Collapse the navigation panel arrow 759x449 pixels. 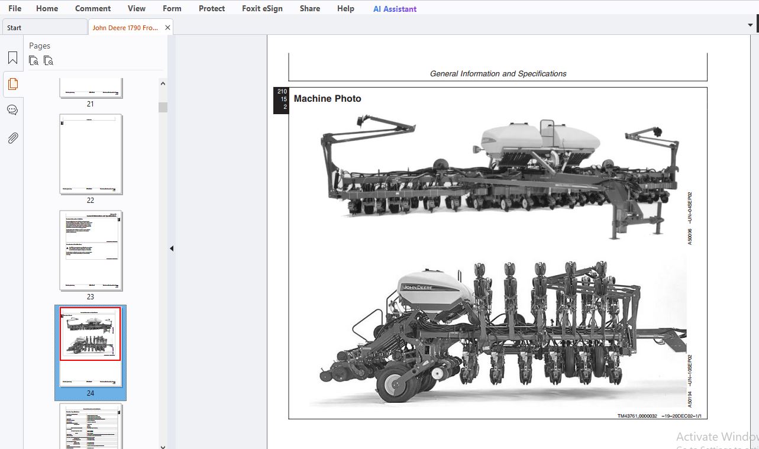coord(172,248)
